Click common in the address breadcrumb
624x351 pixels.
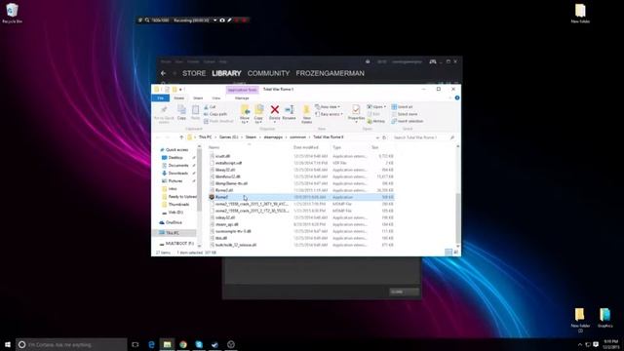[x=297, y=137]
